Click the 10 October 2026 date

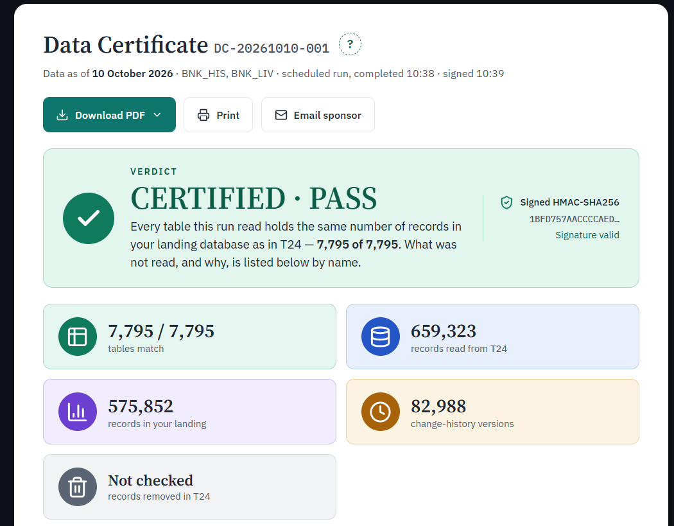(132, 74)
